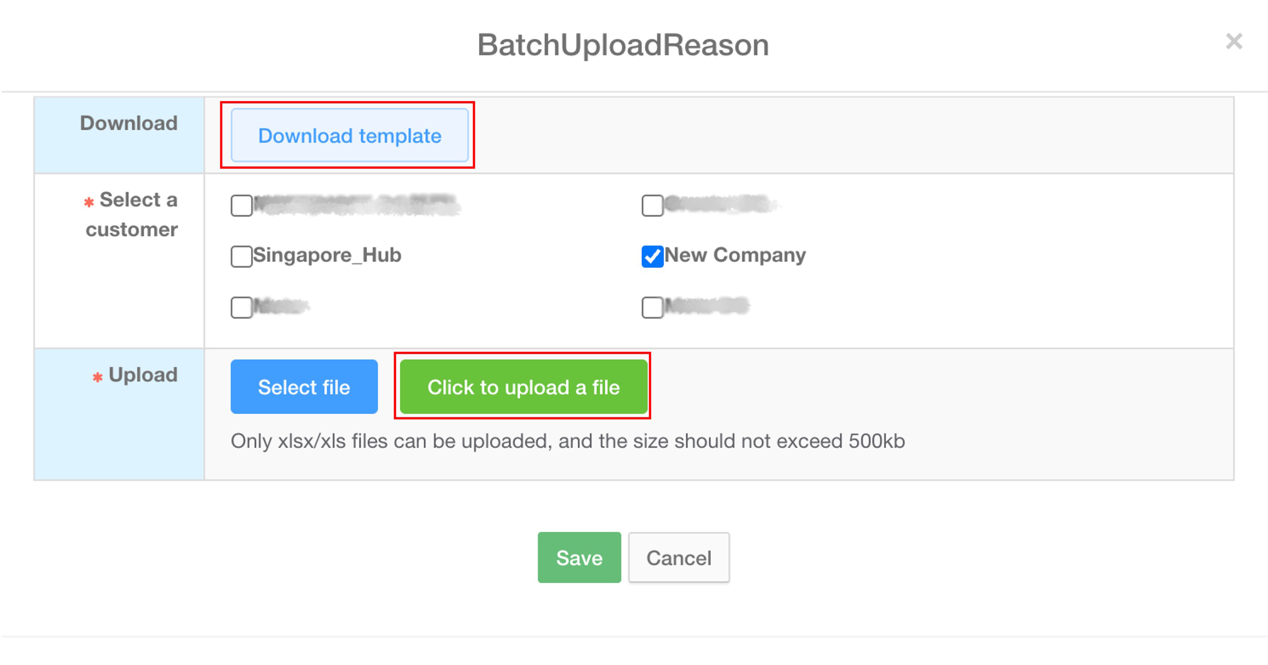Click the Select a customer field label
The image size is (1268, 665).
pos(132,214)
